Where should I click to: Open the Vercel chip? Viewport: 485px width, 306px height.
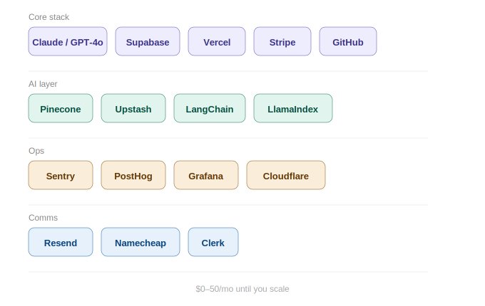pyautogui.click(x=217, y=42)
